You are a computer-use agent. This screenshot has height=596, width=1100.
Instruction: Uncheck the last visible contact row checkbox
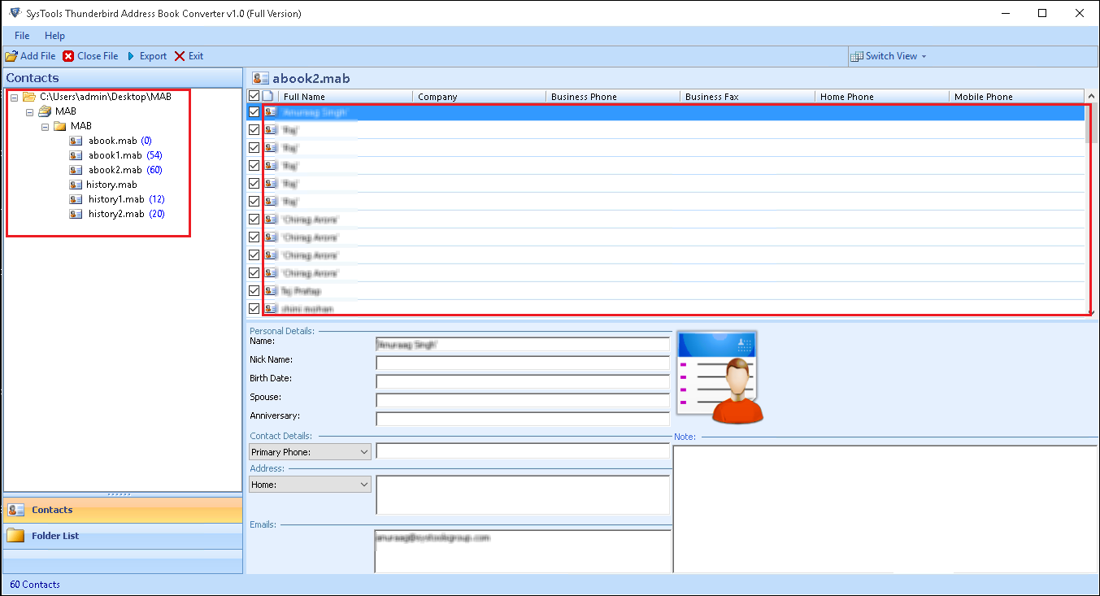pyautogui.click(x=254, y=308)
